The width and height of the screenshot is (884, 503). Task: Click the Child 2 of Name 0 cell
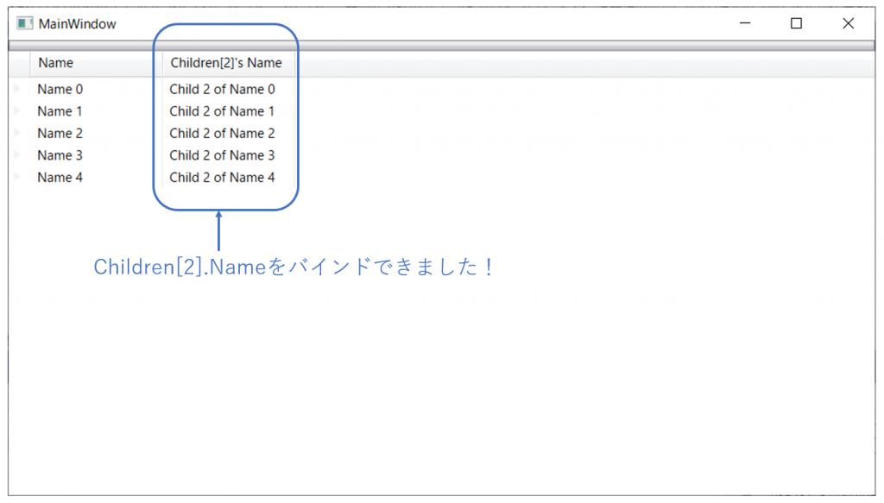[x=221, y=88]
